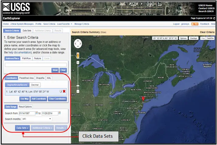The width and height of the screenshot is (217, 145).
Task: Open 2 New System Messages
Action: pyautogui.click(x=22, y=24)
